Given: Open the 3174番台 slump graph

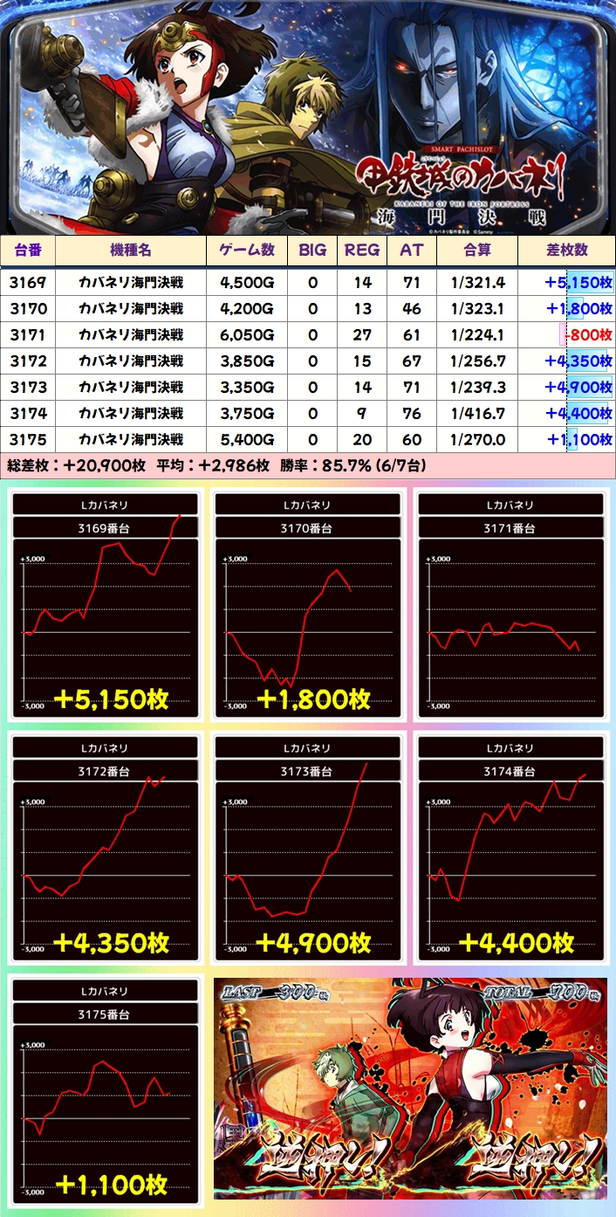Looking at the screenshot, I should [510, 847].
